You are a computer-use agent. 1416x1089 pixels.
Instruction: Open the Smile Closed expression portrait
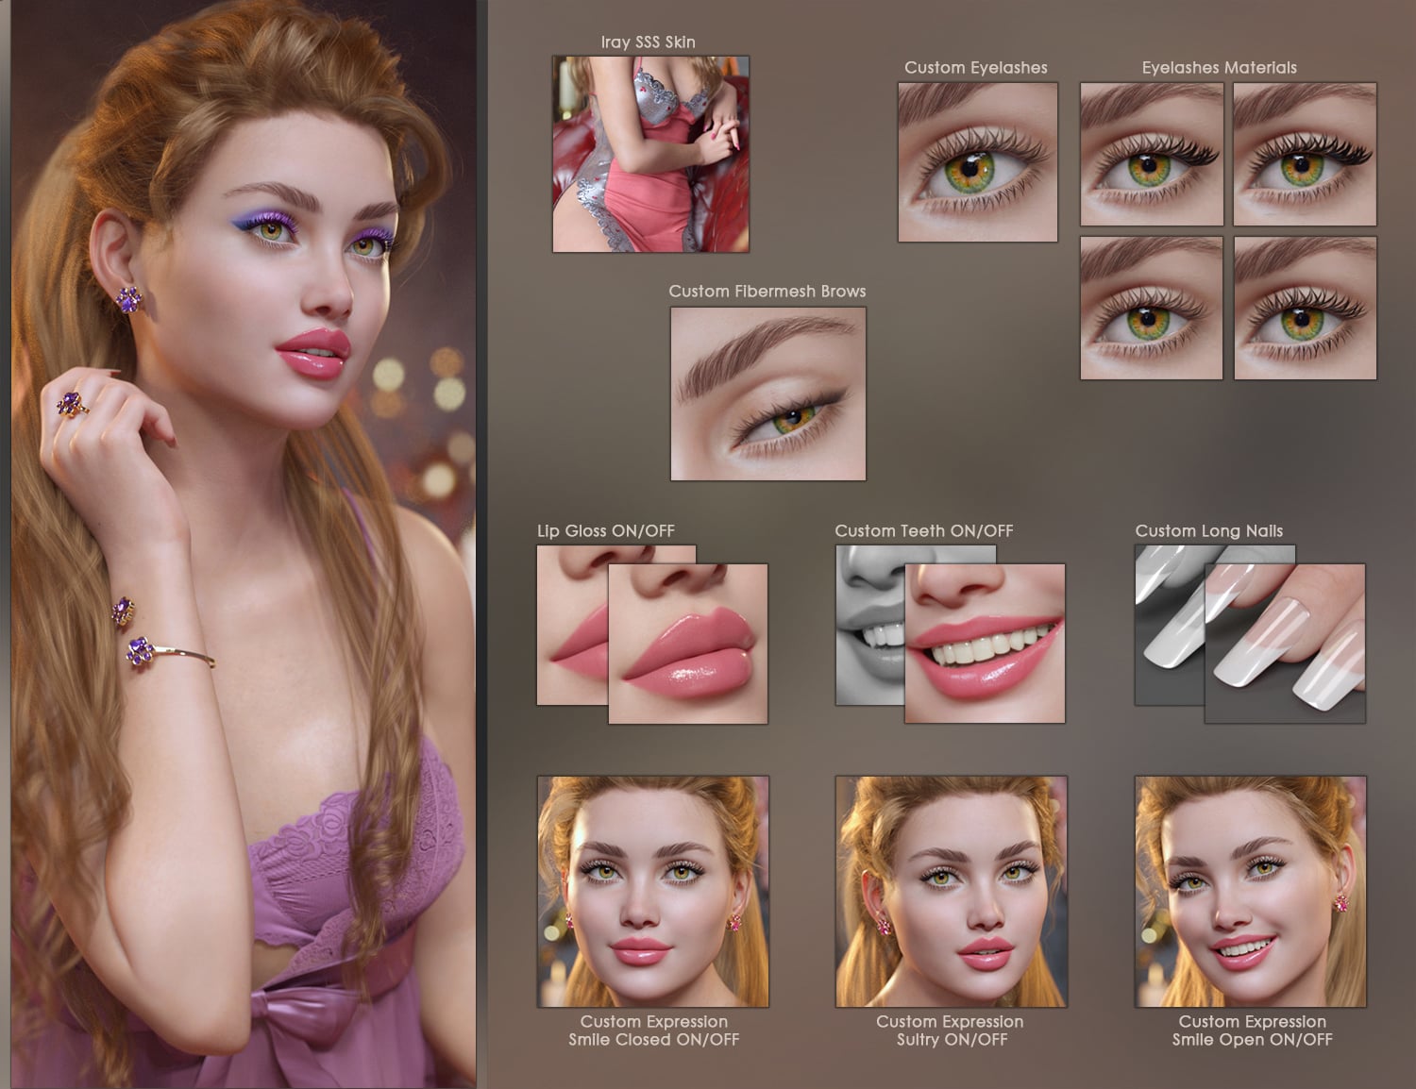(653, 892)
